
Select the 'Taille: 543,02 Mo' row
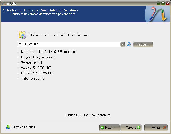(33, 79)
